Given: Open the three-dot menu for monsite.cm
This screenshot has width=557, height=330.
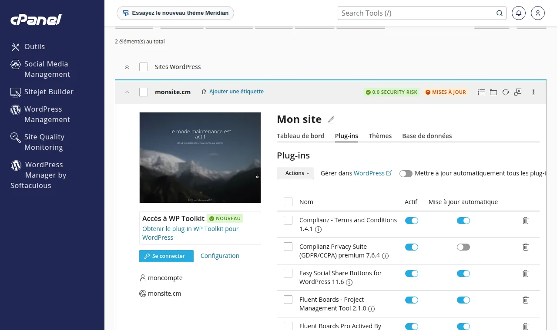Looking at the screenshot, I should 534,92.
